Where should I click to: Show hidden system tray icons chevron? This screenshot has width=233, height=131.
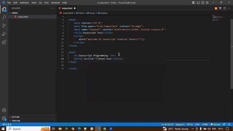(193, 129)
